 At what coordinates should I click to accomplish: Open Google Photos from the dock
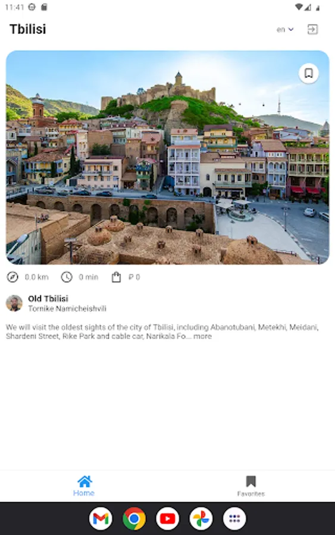coord(201,518)
